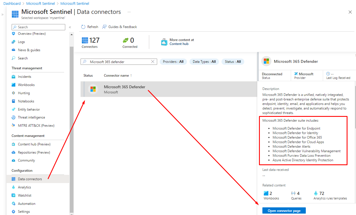Open the Data Types filter
This screenshot has height=215, width=356.
click(x=204, y=62)
